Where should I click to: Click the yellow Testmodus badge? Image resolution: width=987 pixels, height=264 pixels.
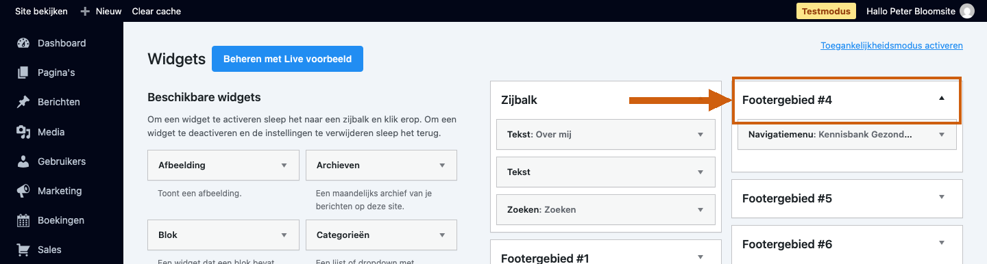(827, 11)
